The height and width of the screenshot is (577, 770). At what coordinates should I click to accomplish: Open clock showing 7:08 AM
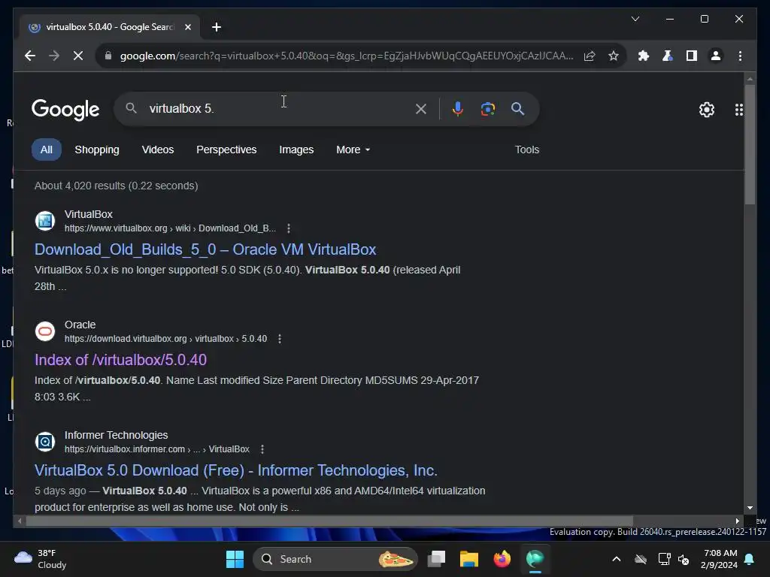[720, 559]
